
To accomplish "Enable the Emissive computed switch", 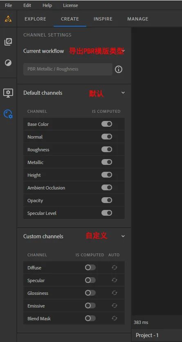I will tap(90, 306).
